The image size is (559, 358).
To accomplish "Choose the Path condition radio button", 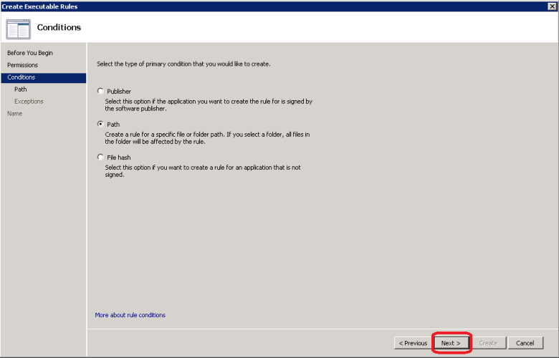I will pos(100,124).
